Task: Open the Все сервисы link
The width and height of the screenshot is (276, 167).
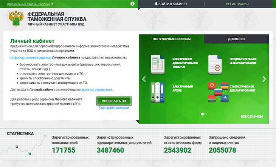Action: tap(251, 116)
